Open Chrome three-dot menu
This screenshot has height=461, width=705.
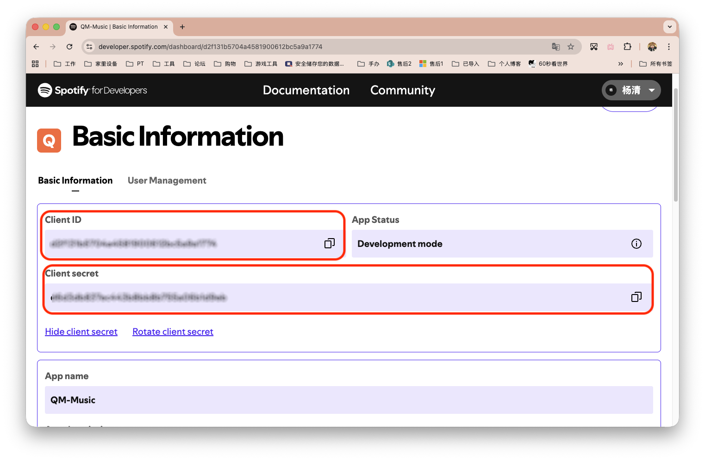coord(668,47)
